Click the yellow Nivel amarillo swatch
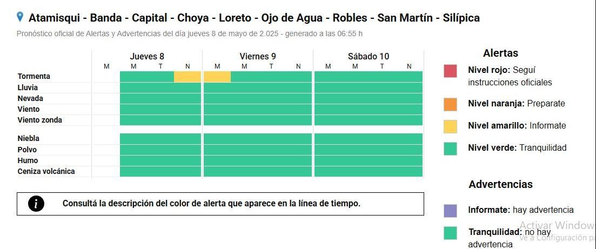 coord(450,126)
